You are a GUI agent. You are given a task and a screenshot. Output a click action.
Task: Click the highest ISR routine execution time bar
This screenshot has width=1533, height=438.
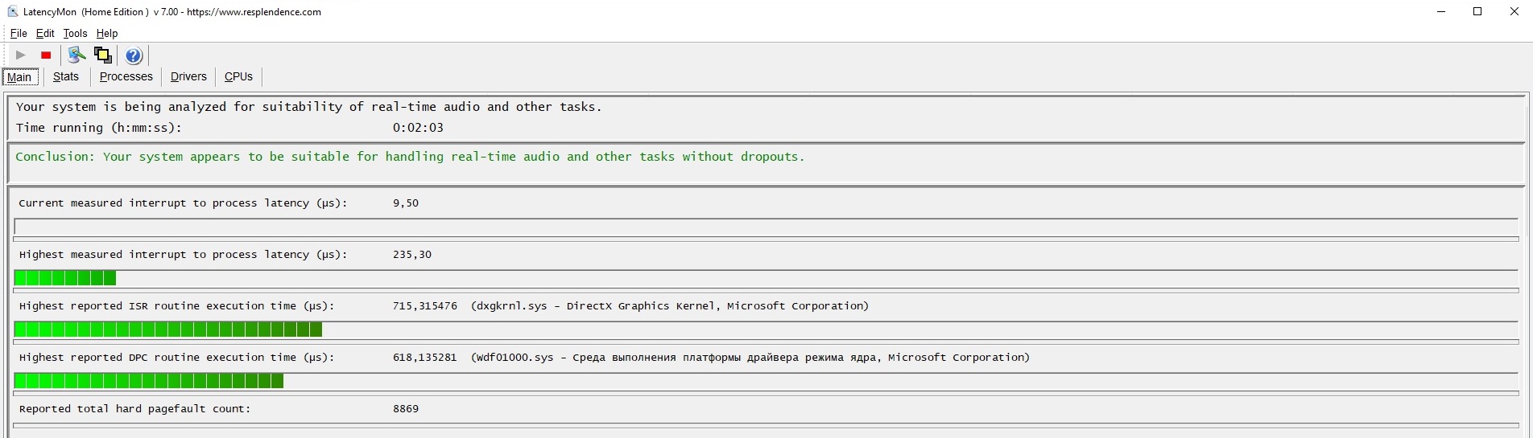(168, 330)
